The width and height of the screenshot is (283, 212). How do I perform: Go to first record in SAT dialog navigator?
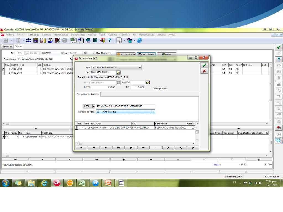coord(81,148)
